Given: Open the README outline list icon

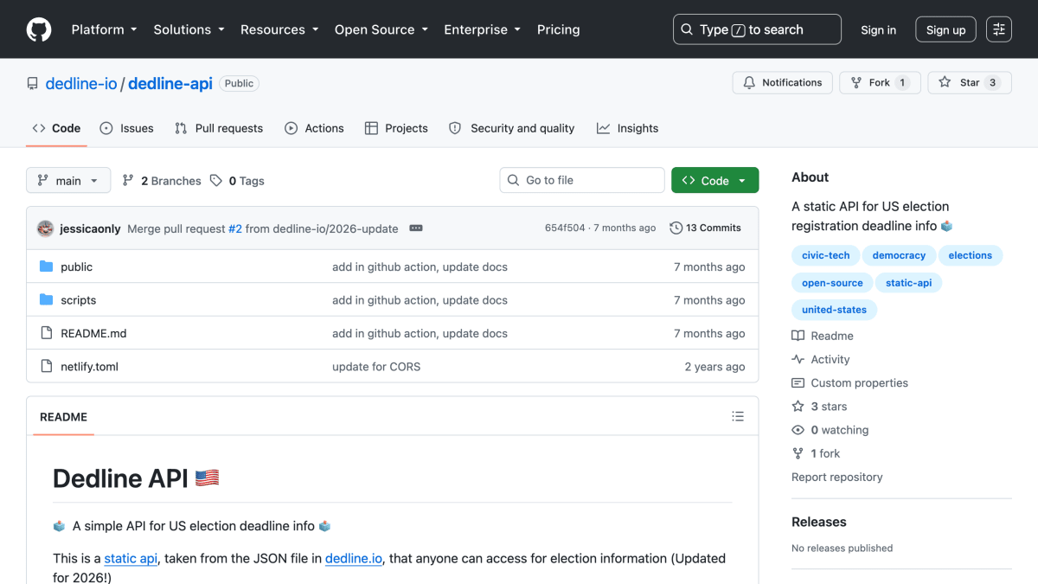Looking at the screenshot, I should 737,416.
